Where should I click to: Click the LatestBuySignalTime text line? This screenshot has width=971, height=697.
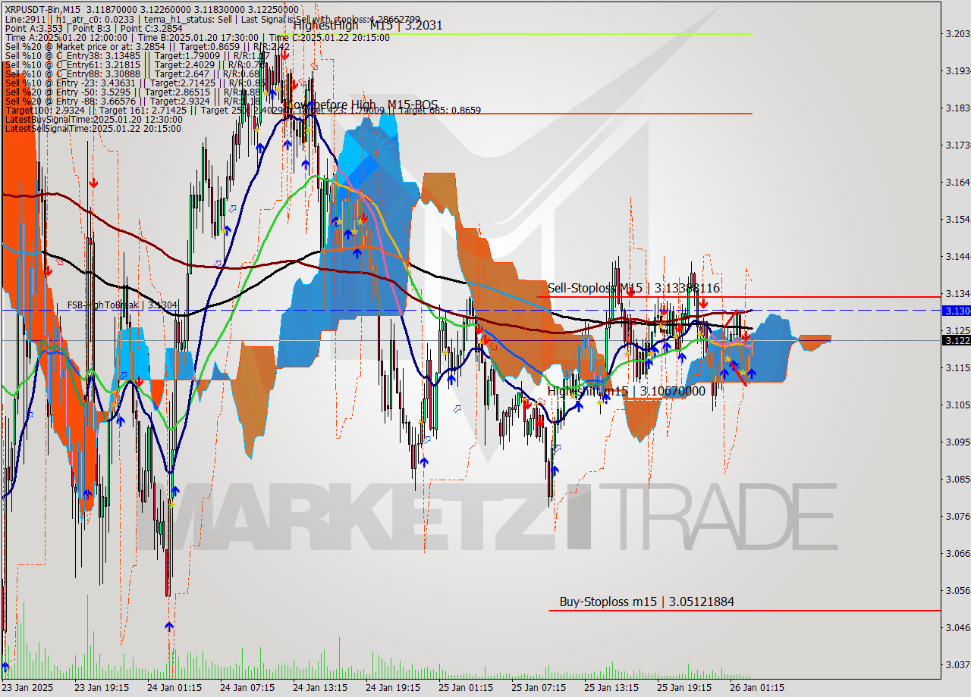(x=93, y=120)
